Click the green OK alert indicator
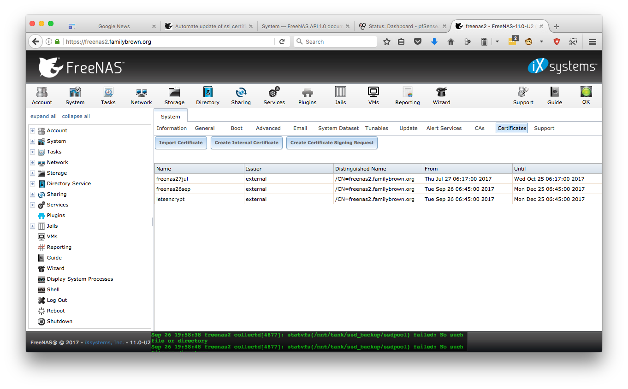 586,95
